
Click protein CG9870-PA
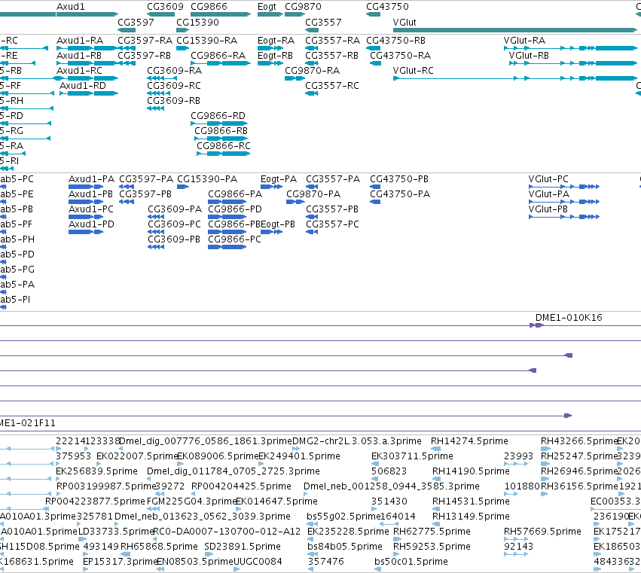pyautogui.click(x=313, y=194)
